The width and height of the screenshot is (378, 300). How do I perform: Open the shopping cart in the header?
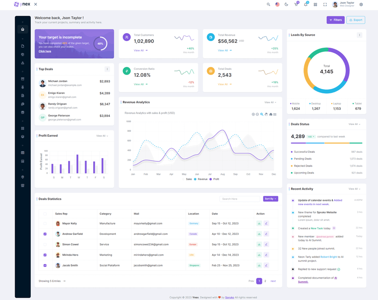point(296,5)
